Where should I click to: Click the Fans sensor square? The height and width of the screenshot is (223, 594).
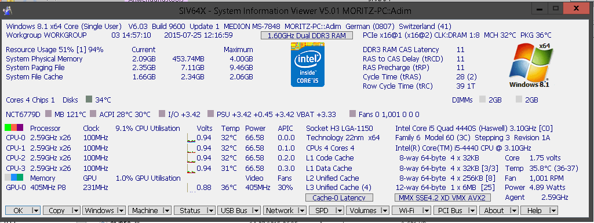pyautogui.click(x=353, y=114)
